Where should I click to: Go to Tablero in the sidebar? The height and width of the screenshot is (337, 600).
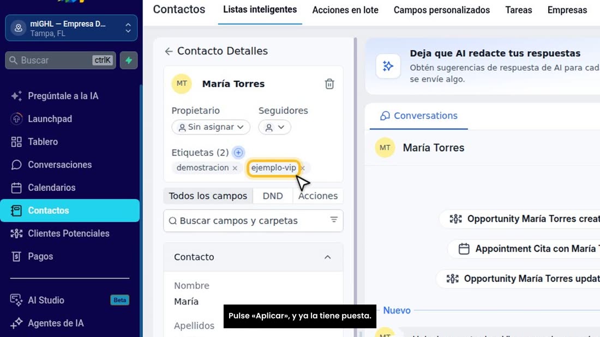click(x=43, y=142)
